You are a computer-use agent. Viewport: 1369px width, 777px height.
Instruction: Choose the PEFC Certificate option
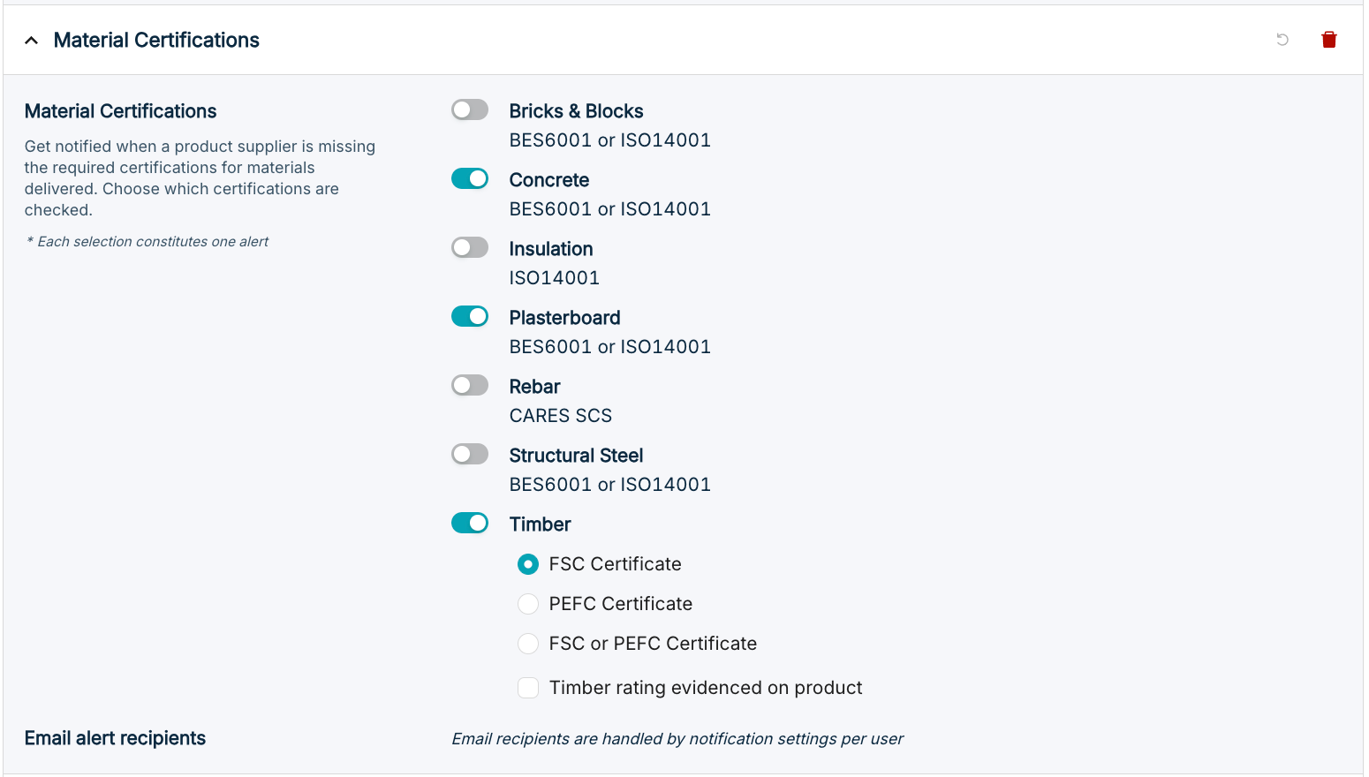tap(528, 604)
